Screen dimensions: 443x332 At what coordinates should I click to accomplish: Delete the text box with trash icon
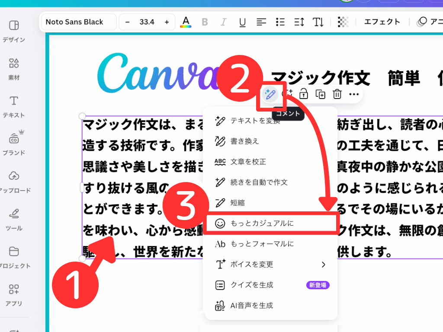pyautogui.click(x=337, y=94)
